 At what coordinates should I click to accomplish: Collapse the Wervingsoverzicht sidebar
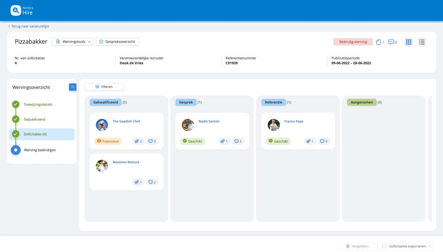click(72, 87)
